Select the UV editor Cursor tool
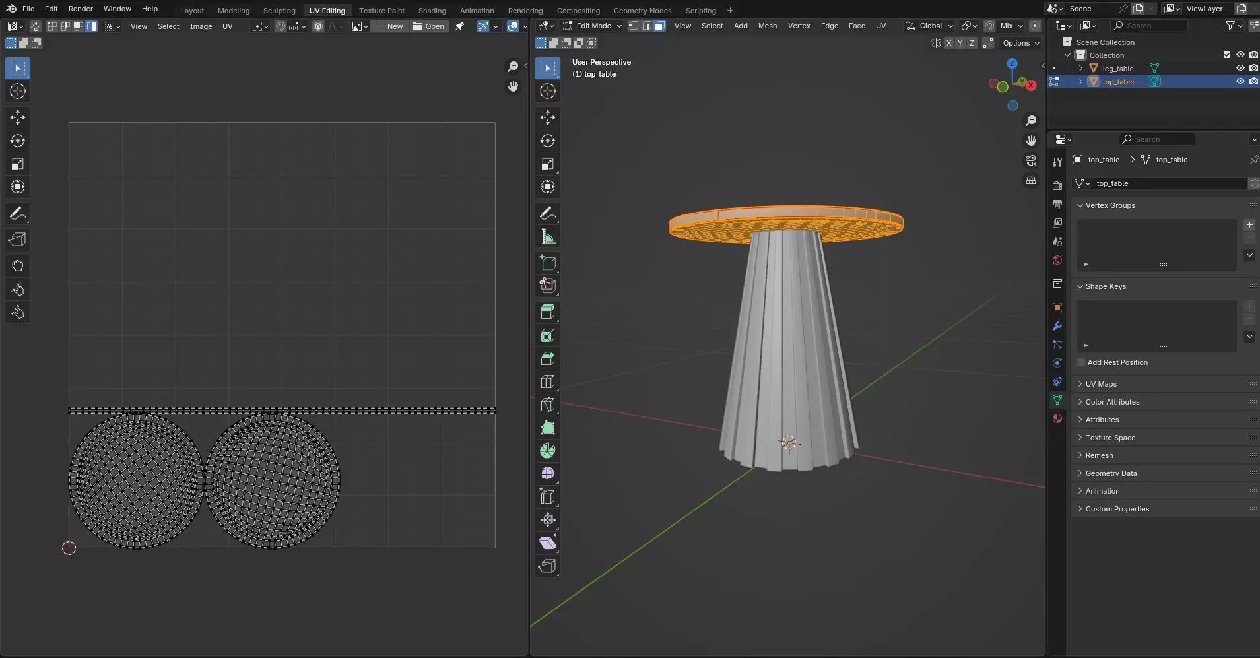This screenshot has height=658, width=1260. [18, 91]
